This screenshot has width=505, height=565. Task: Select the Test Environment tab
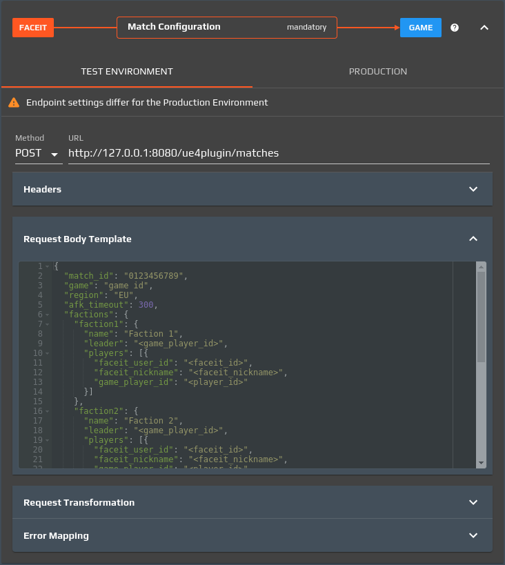coord(127,72)
